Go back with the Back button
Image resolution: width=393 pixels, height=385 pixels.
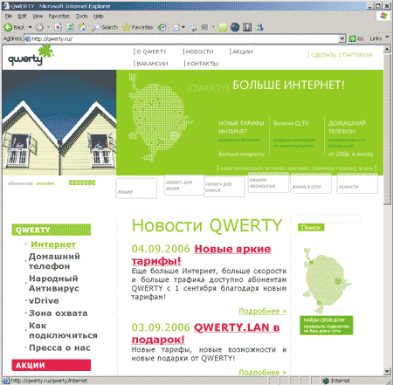pos(15,27)
